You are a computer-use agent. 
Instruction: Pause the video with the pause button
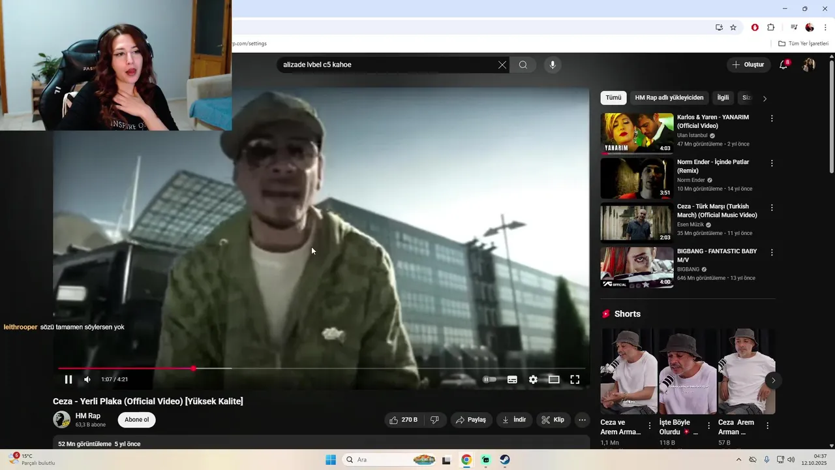[x=68, y=379]
